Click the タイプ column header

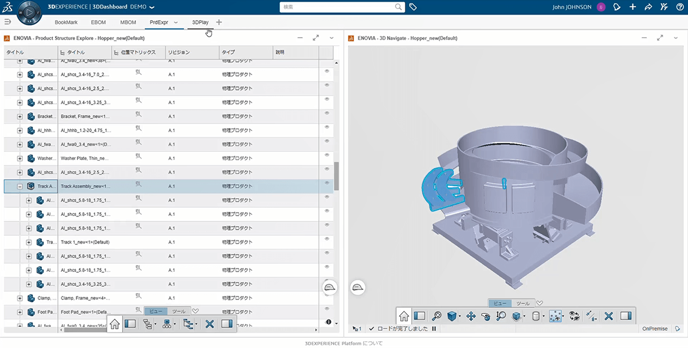(x=246, y=52)
